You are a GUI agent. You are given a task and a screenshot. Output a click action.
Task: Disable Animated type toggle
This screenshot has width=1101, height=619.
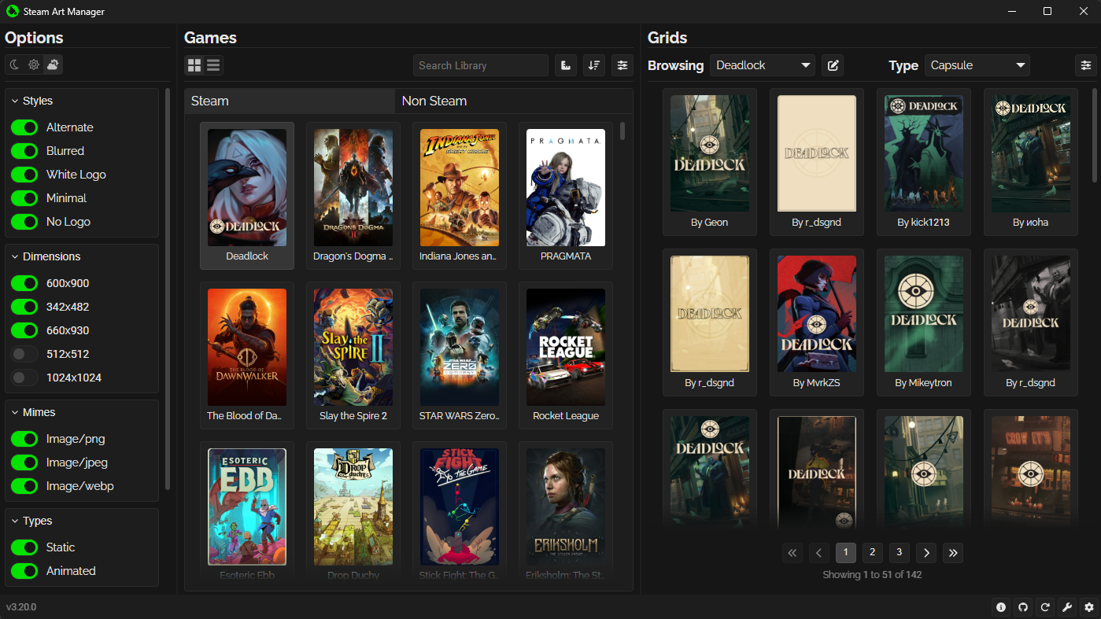pos(24,571)
